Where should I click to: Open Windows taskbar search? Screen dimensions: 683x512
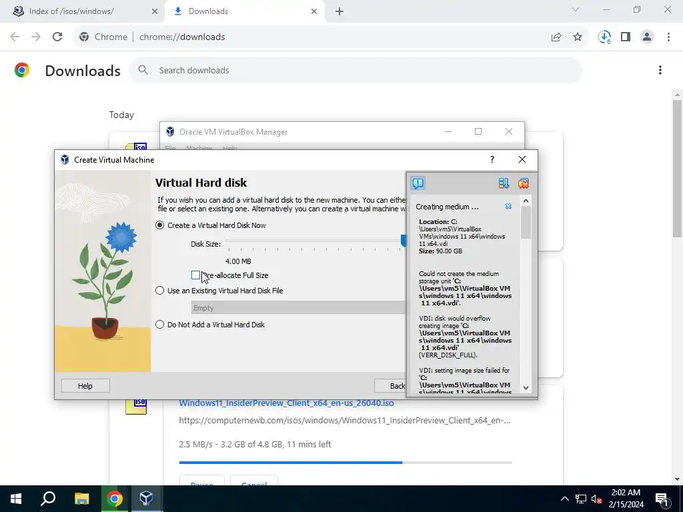click(x=48, y=499)
